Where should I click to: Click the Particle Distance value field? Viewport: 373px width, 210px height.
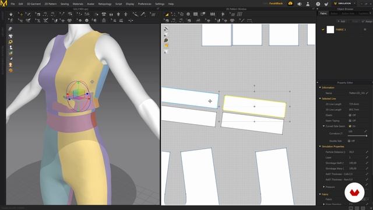click(356, 152)
